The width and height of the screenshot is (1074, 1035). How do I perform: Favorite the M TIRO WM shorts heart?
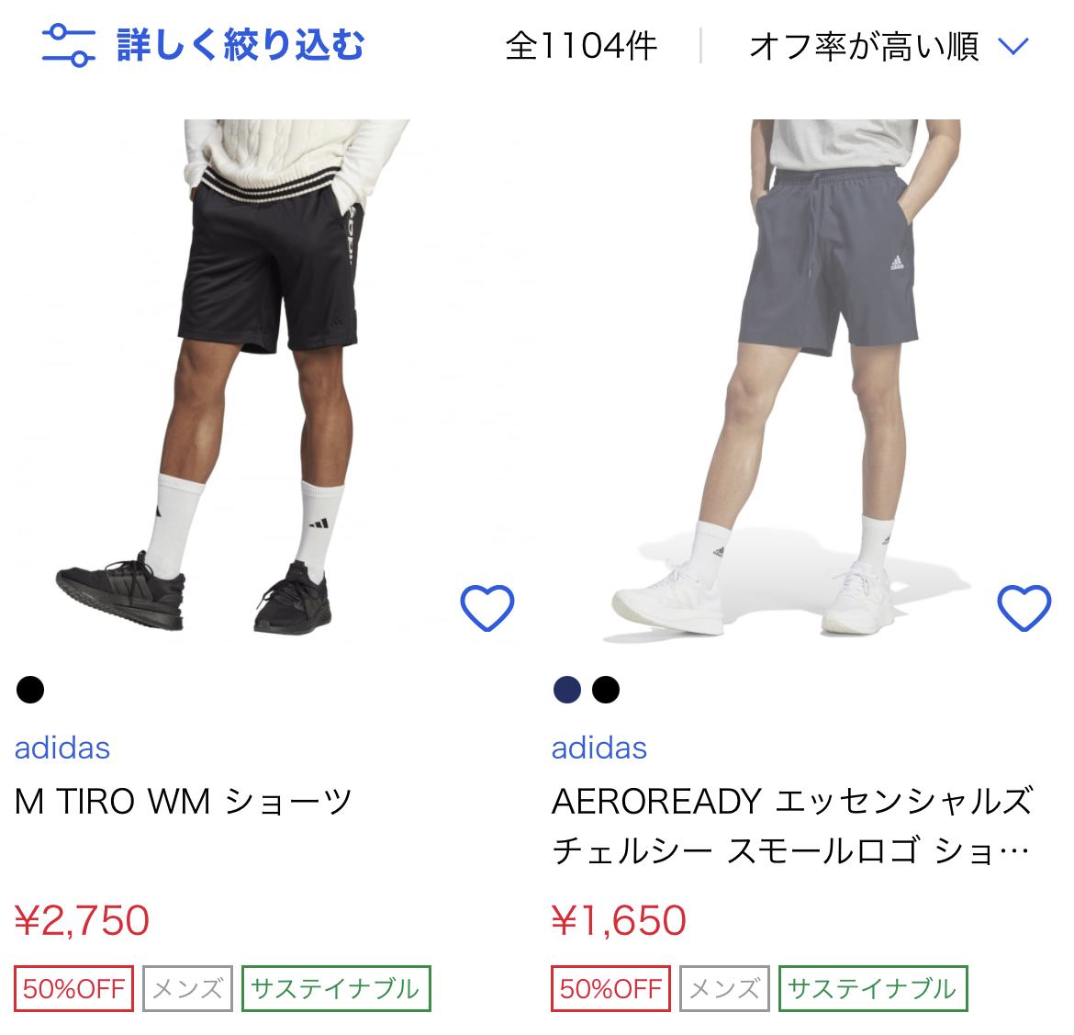[x=487, y=608]
